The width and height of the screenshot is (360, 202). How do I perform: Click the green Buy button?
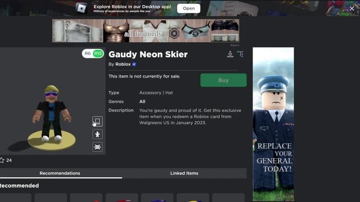click(223, 80)
